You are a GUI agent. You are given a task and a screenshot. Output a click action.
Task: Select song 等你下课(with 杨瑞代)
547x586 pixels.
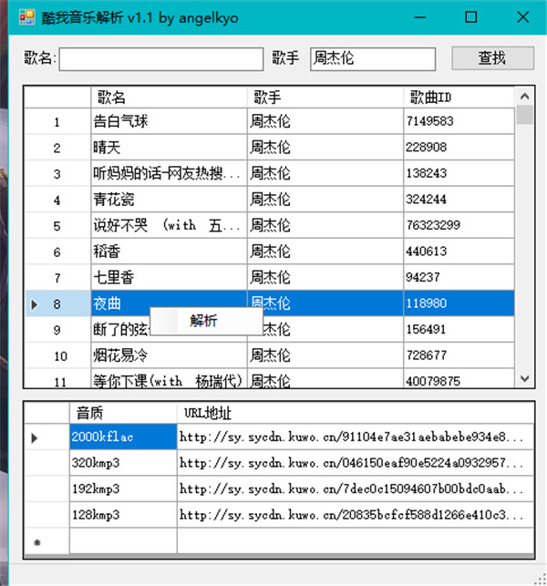pyautogui.click(x=169, y=379)
